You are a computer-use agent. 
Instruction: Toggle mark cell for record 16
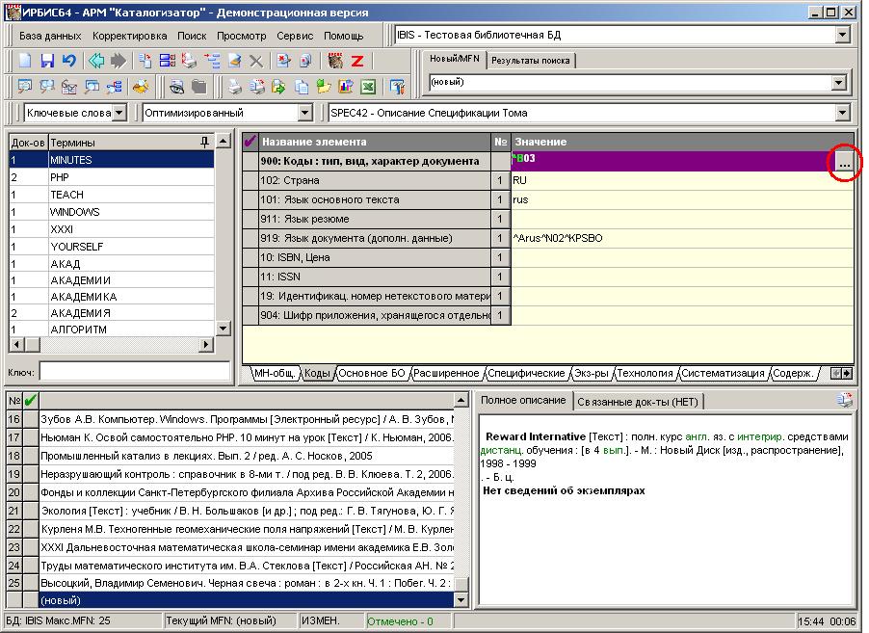[30, 419]
